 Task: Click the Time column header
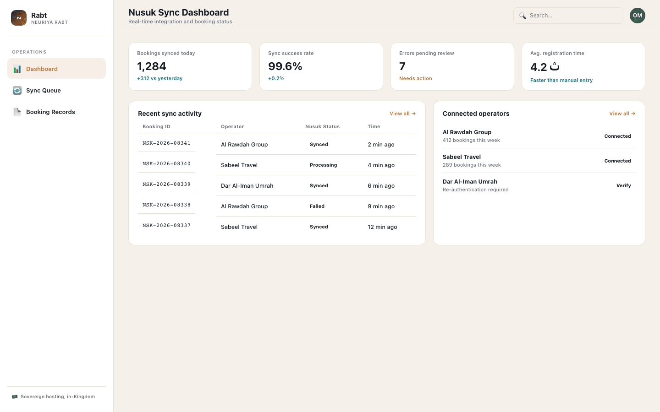(x=374, y=126)
